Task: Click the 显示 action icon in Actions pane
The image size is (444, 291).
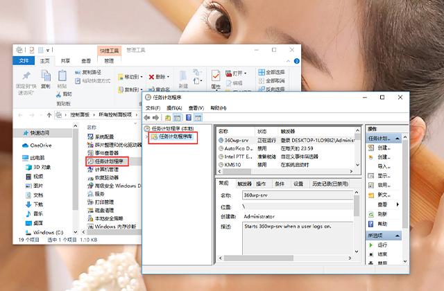Action: point(371,176)
